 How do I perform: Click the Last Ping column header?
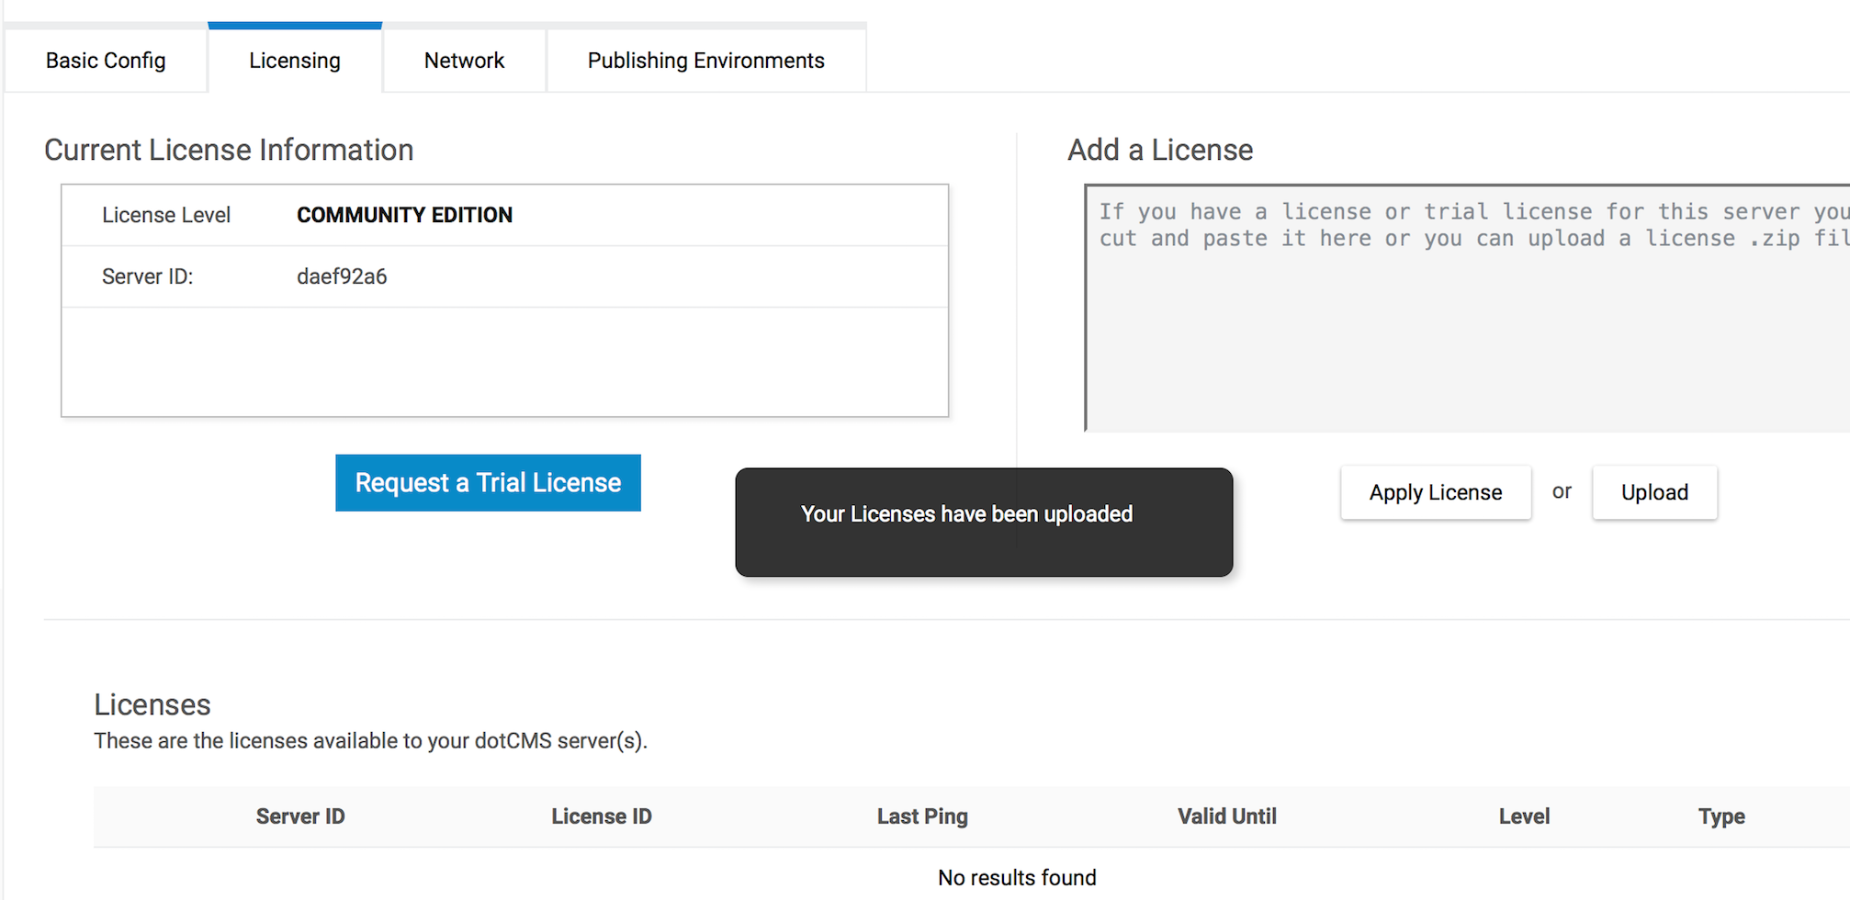pos(922,816)
